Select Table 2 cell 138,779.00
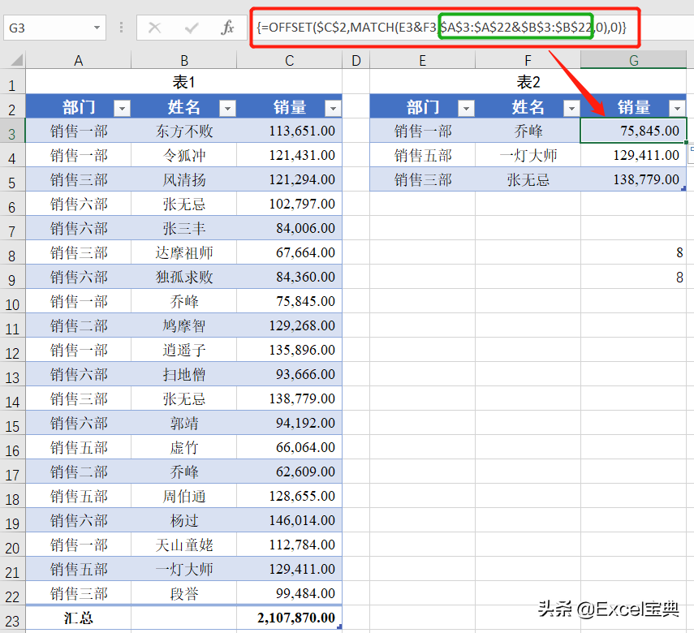694x633 pixels. click(634, 179)
